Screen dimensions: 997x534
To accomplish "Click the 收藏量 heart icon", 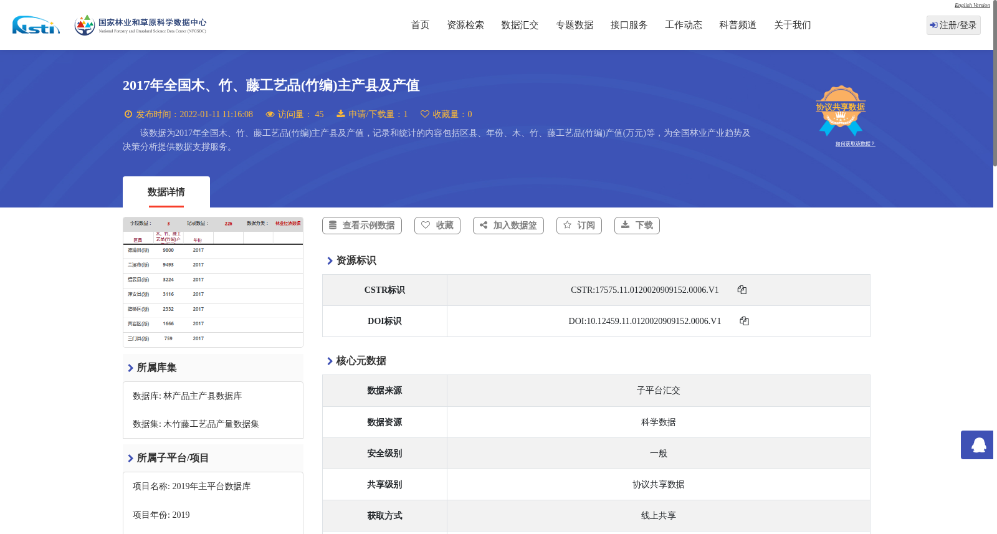I will (x=425, y=114).
